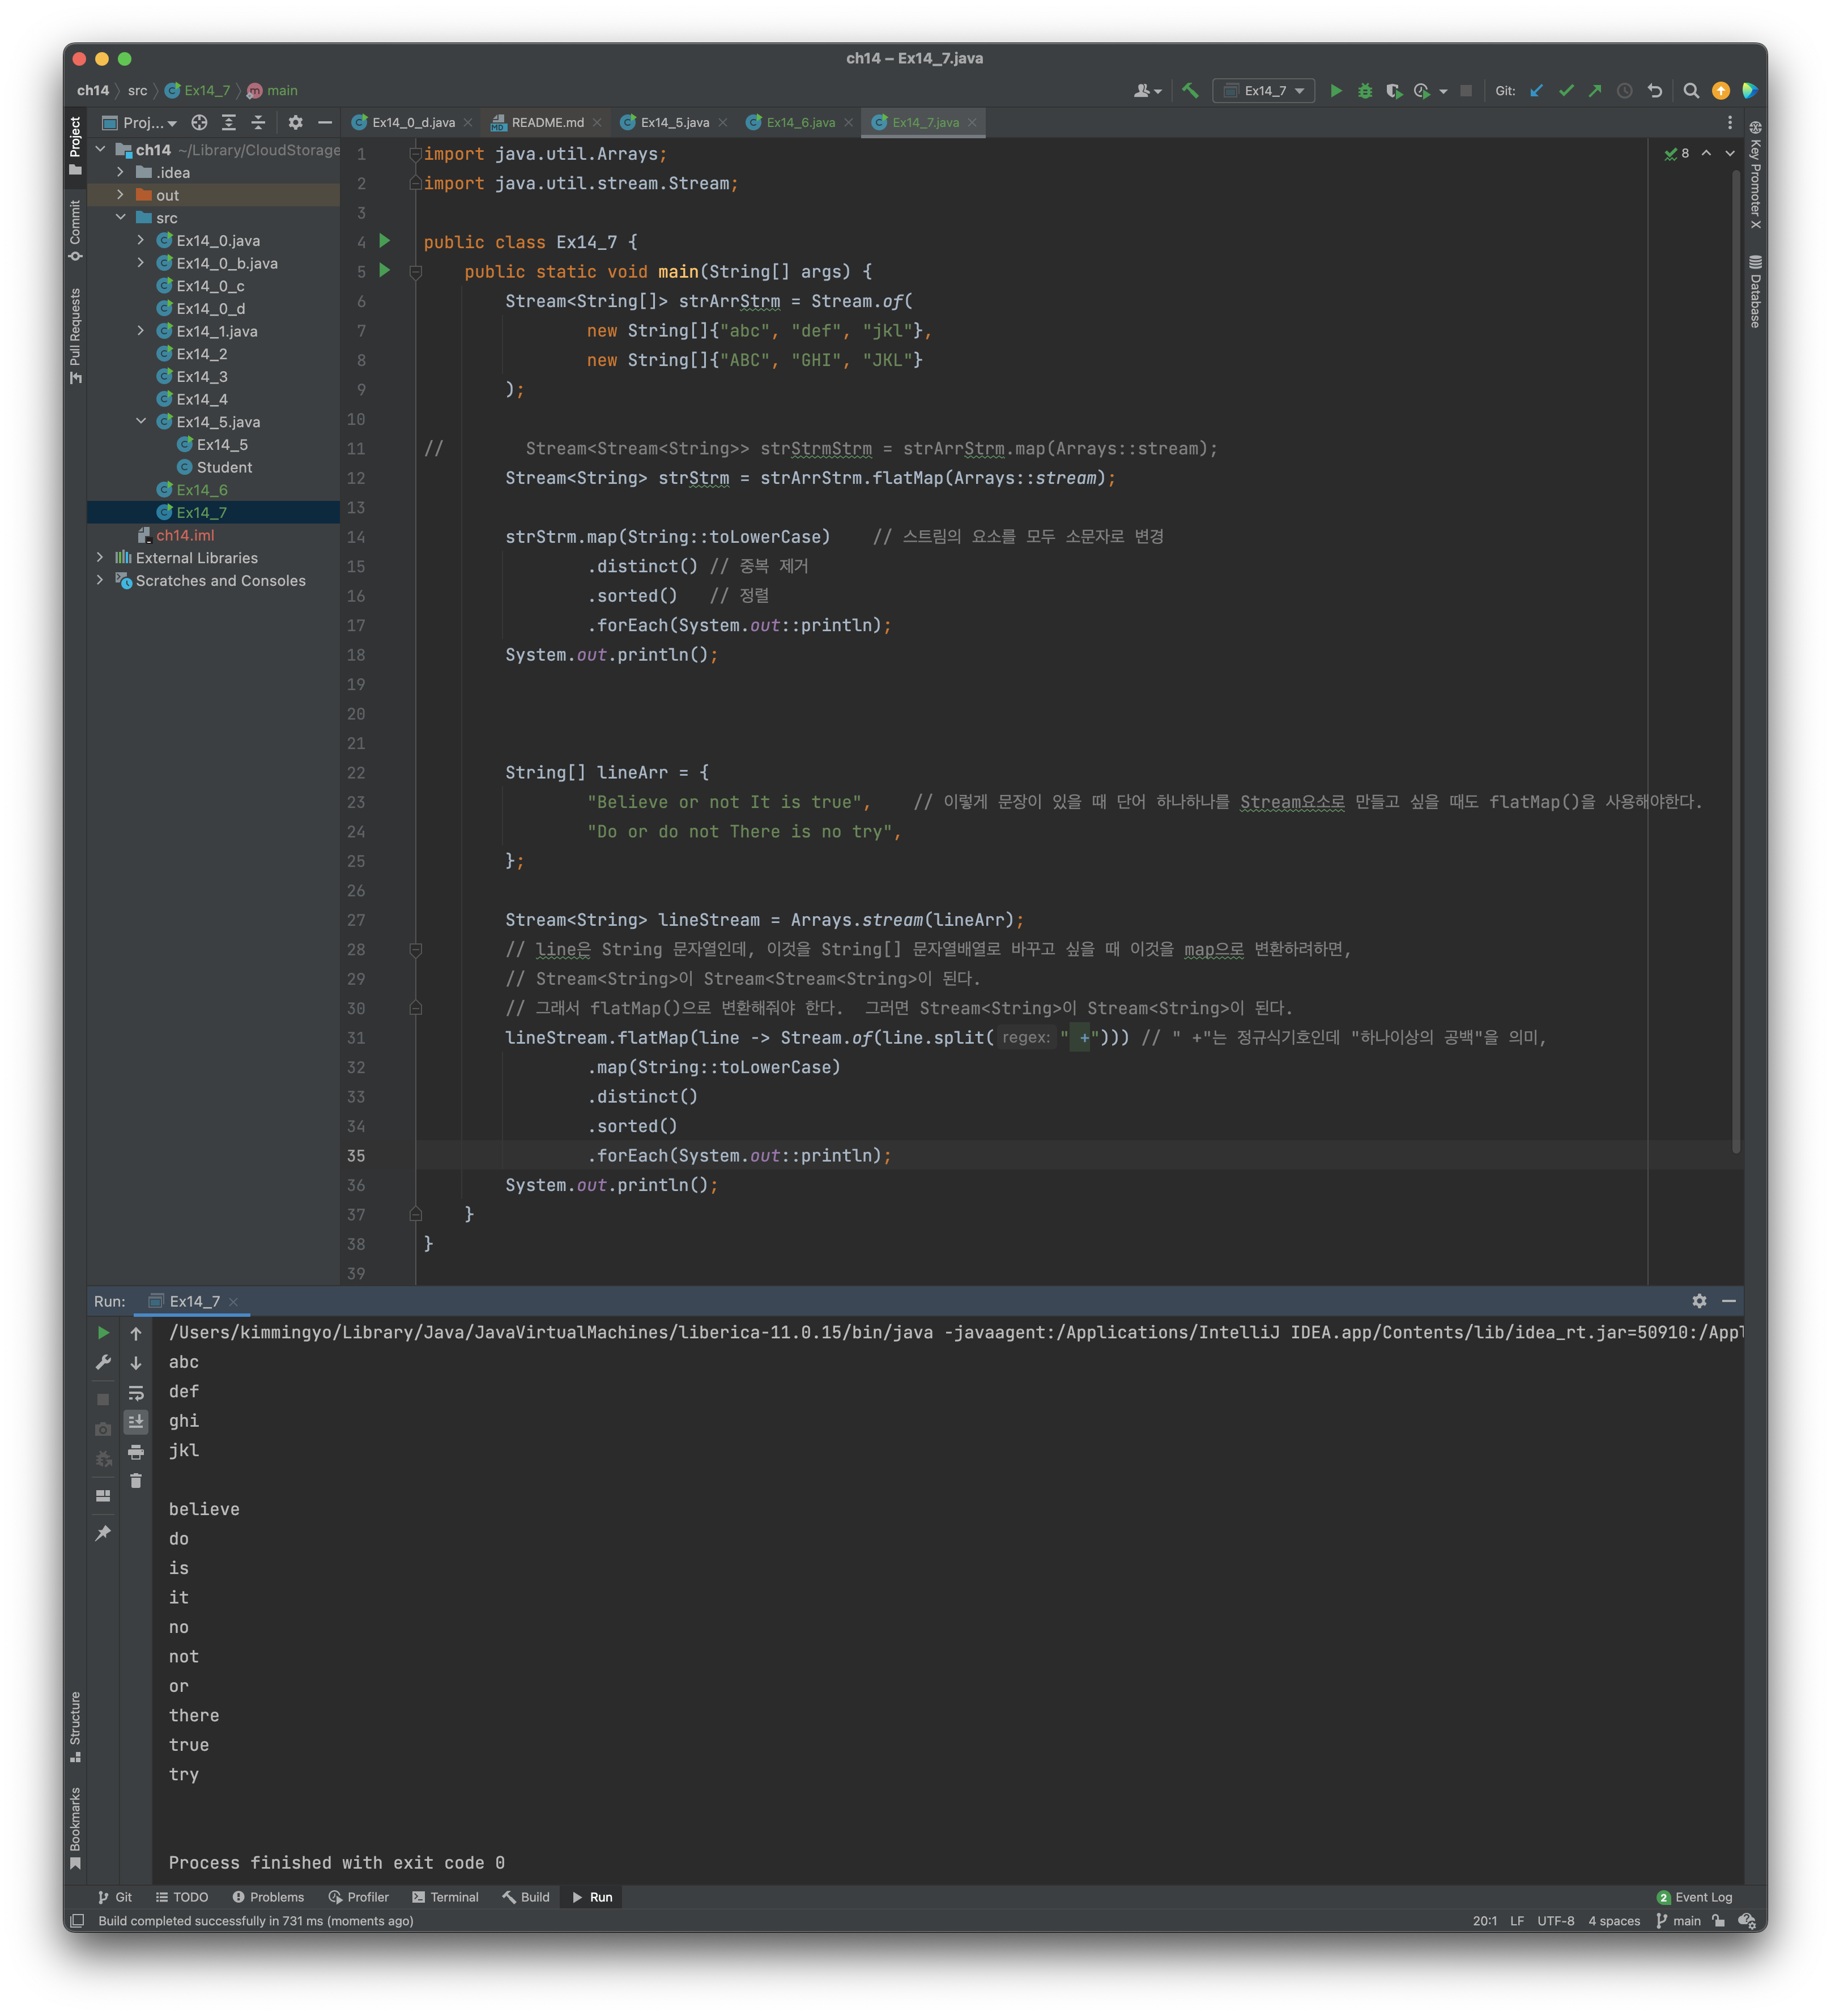The height and width of the screenshot is (2016, 1831).
Task: Click Git Commit checkmark icon
Action: coord(1566,91)
